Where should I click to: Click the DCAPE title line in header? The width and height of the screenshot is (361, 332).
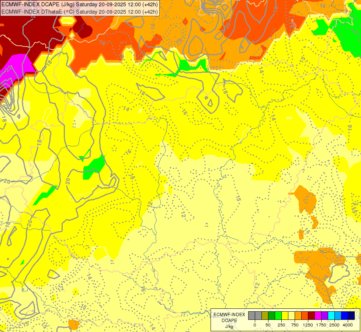tap(80, 4)
